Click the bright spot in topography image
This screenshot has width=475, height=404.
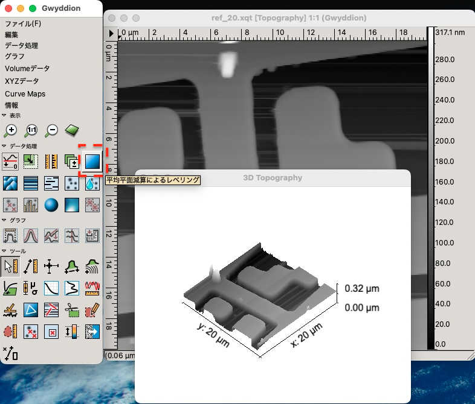click(x=228, y=65)
